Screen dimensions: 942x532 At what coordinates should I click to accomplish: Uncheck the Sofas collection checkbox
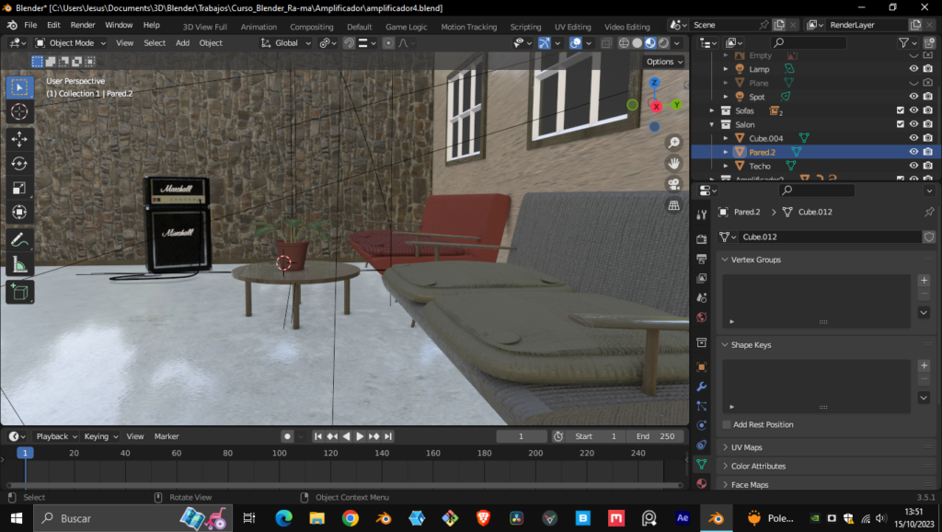point(900,110)
